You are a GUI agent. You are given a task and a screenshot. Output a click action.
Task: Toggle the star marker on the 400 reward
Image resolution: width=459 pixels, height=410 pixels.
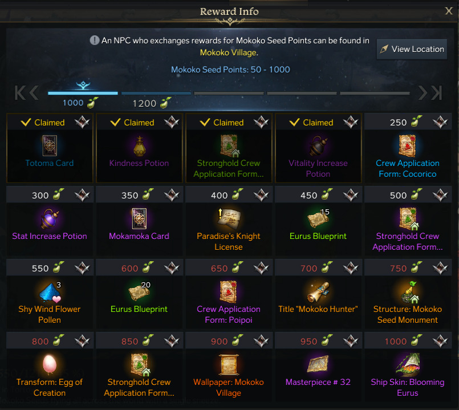click(261, 195)
